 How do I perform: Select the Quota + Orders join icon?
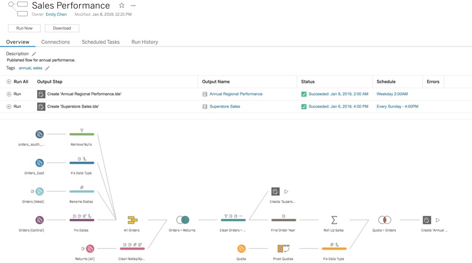384,220
